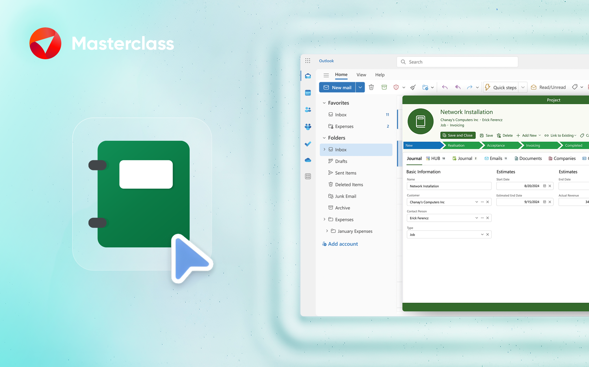The height and width of the screenshot is (367, 589).
Task: Select the green Archive icon in the toolbar
Action: (384, 87)
